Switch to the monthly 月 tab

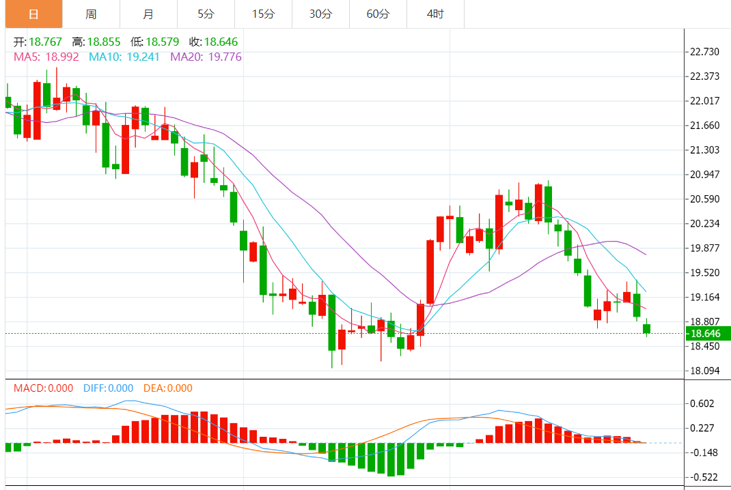tap(148, 14)
